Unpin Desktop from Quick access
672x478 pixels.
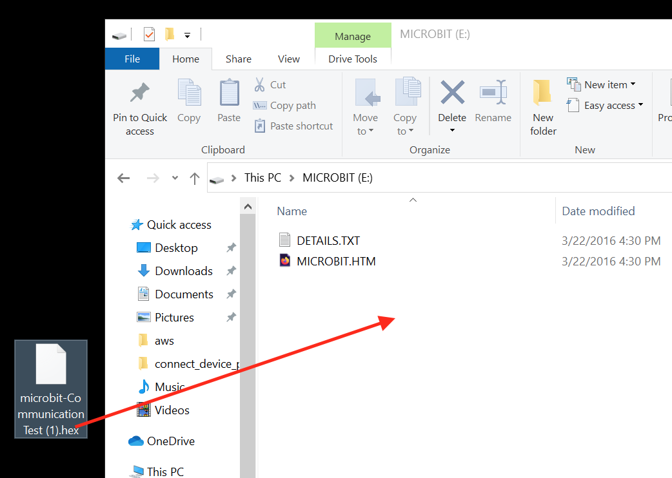point(231,247)
